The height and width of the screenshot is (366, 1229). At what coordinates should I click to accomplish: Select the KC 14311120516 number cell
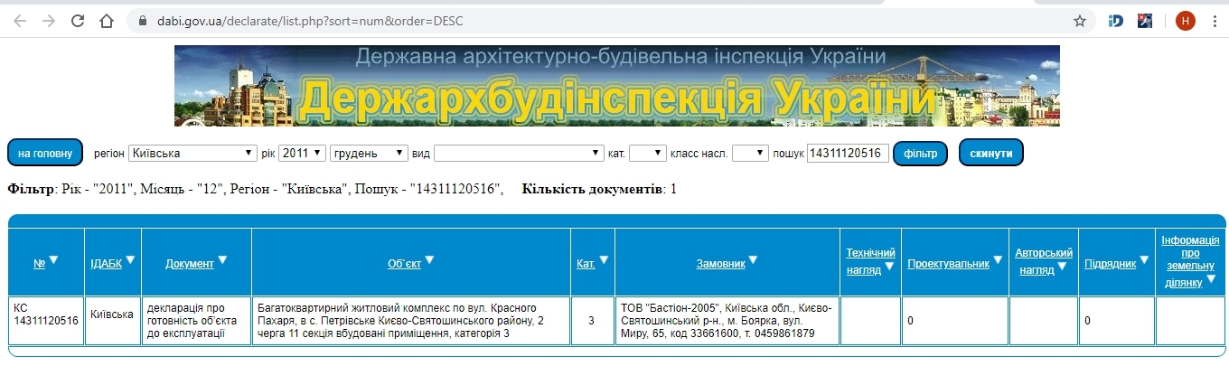[x=47, y=320]
